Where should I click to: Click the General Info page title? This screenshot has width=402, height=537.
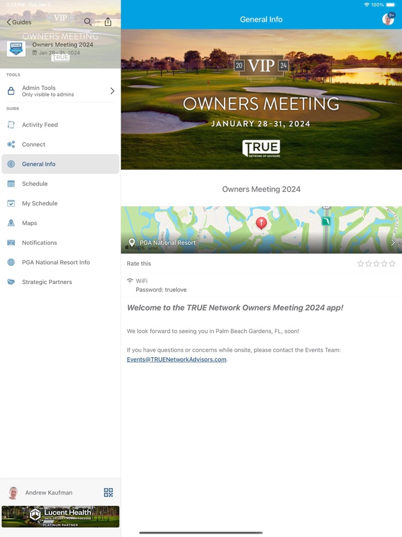click(261, 20)
